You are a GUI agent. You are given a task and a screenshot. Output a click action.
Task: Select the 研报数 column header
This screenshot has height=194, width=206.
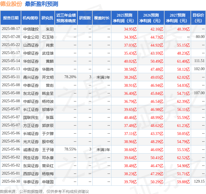point(85,18)
